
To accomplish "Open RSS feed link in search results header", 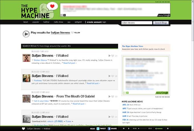I will point(69,46).
